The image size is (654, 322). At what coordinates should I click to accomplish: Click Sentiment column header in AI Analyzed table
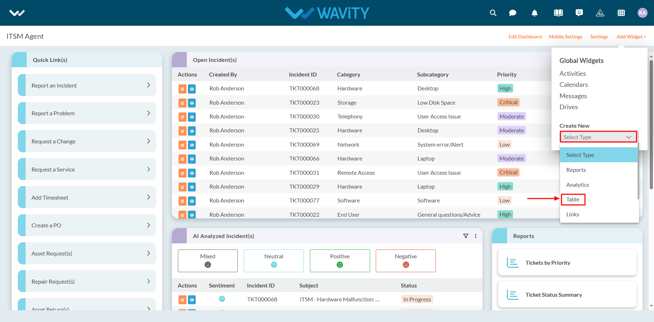[x=222, y=285]
